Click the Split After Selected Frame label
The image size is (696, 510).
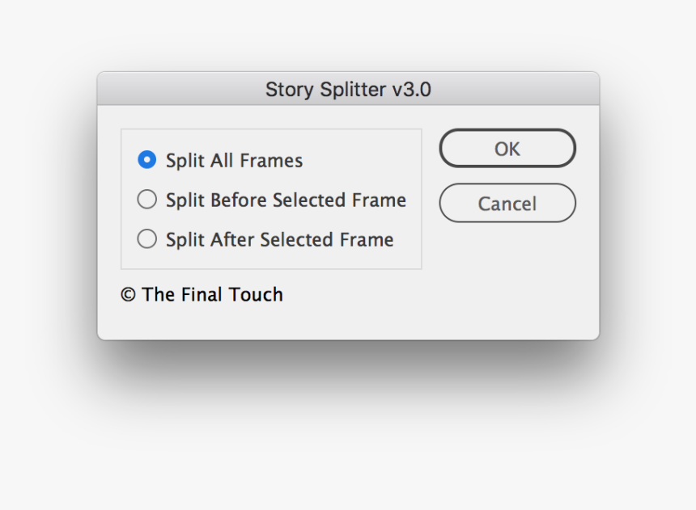coord(278,239)
